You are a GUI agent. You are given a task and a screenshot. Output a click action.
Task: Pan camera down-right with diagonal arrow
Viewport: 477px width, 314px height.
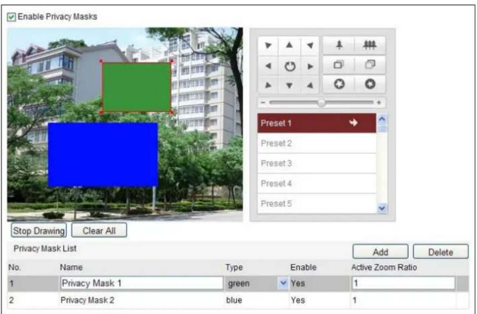coord(310,86)
